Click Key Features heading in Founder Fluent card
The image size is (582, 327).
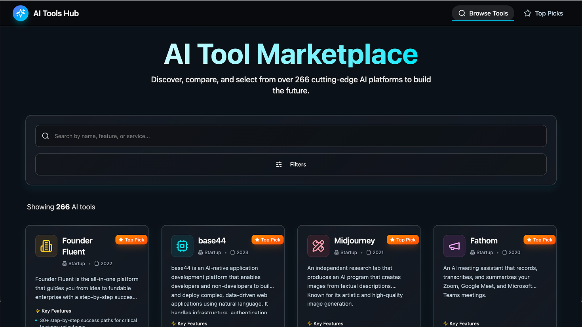pyautogui.click(x=56, y=311)
